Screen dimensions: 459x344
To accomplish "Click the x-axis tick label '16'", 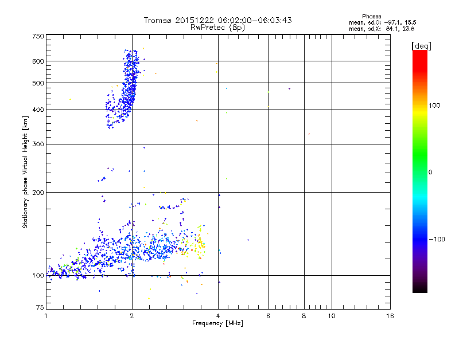I will (x=390, y=316).
